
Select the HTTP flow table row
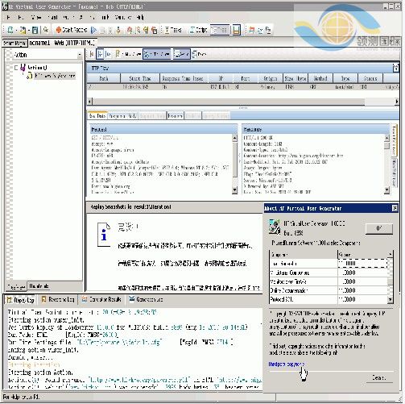(243, 87)
